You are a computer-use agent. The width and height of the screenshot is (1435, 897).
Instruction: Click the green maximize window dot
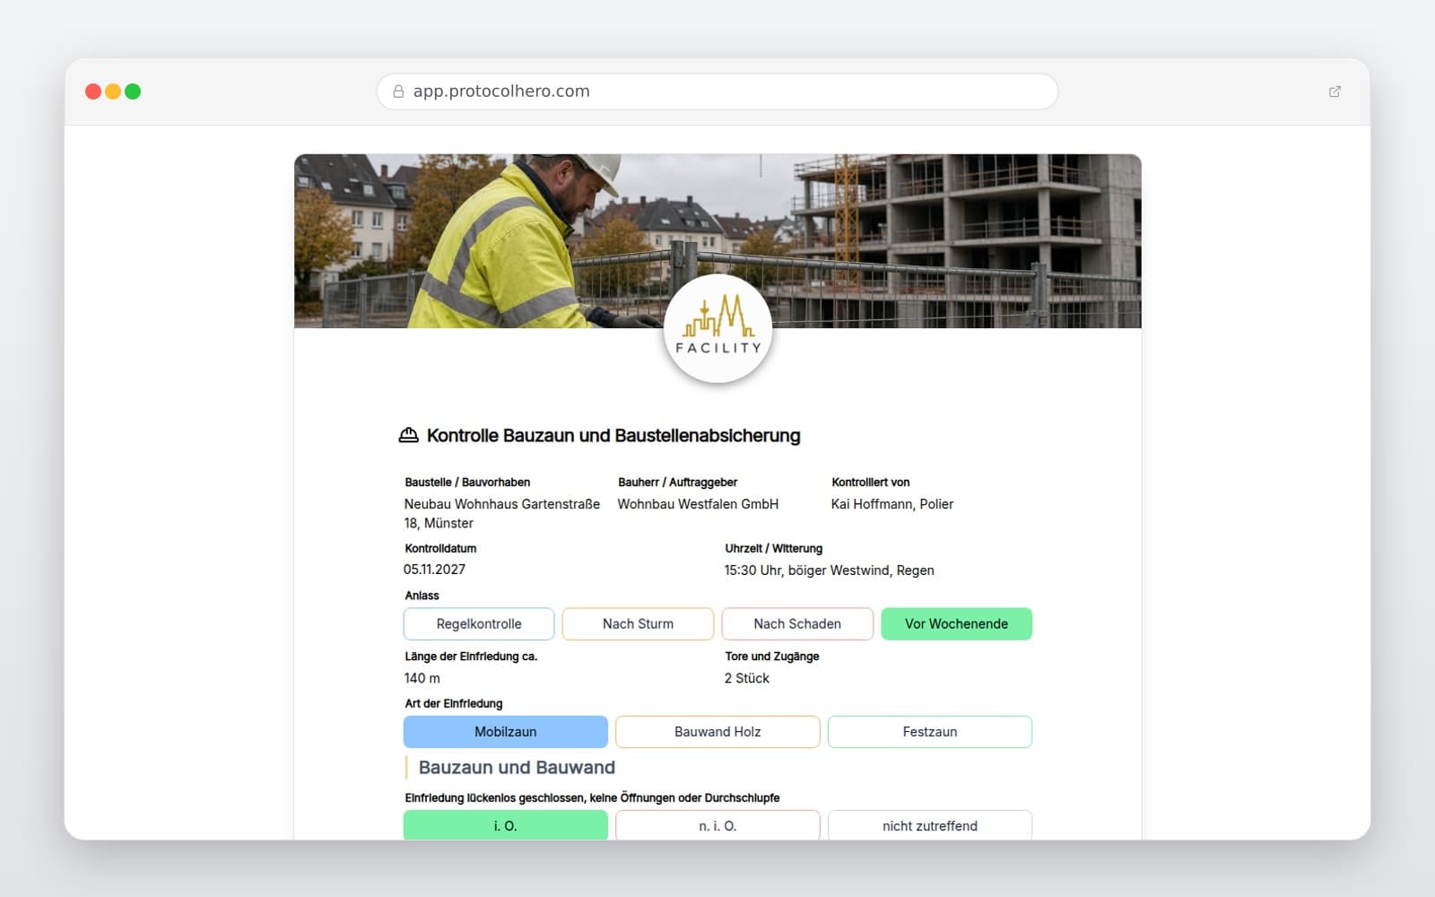click(133, 91)
